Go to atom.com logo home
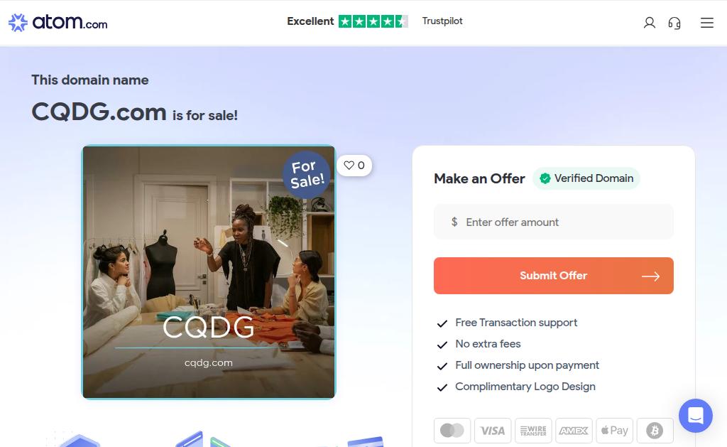The width and height of the screenshot is (727, 447). point(58,22)
